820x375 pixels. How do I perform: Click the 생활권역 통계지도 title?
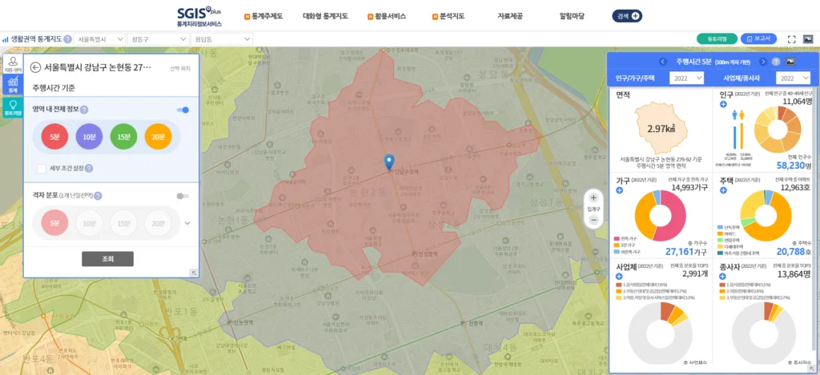coord(36,39)
